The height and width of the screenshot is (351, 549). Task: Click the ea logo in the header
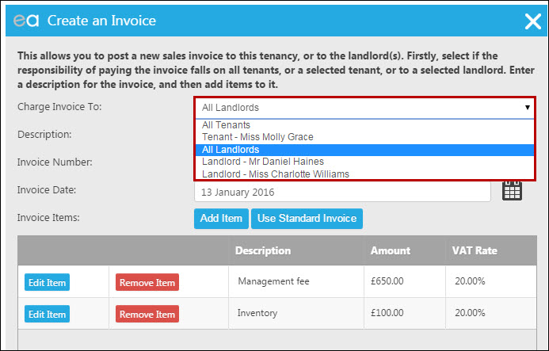coord(26,21)
